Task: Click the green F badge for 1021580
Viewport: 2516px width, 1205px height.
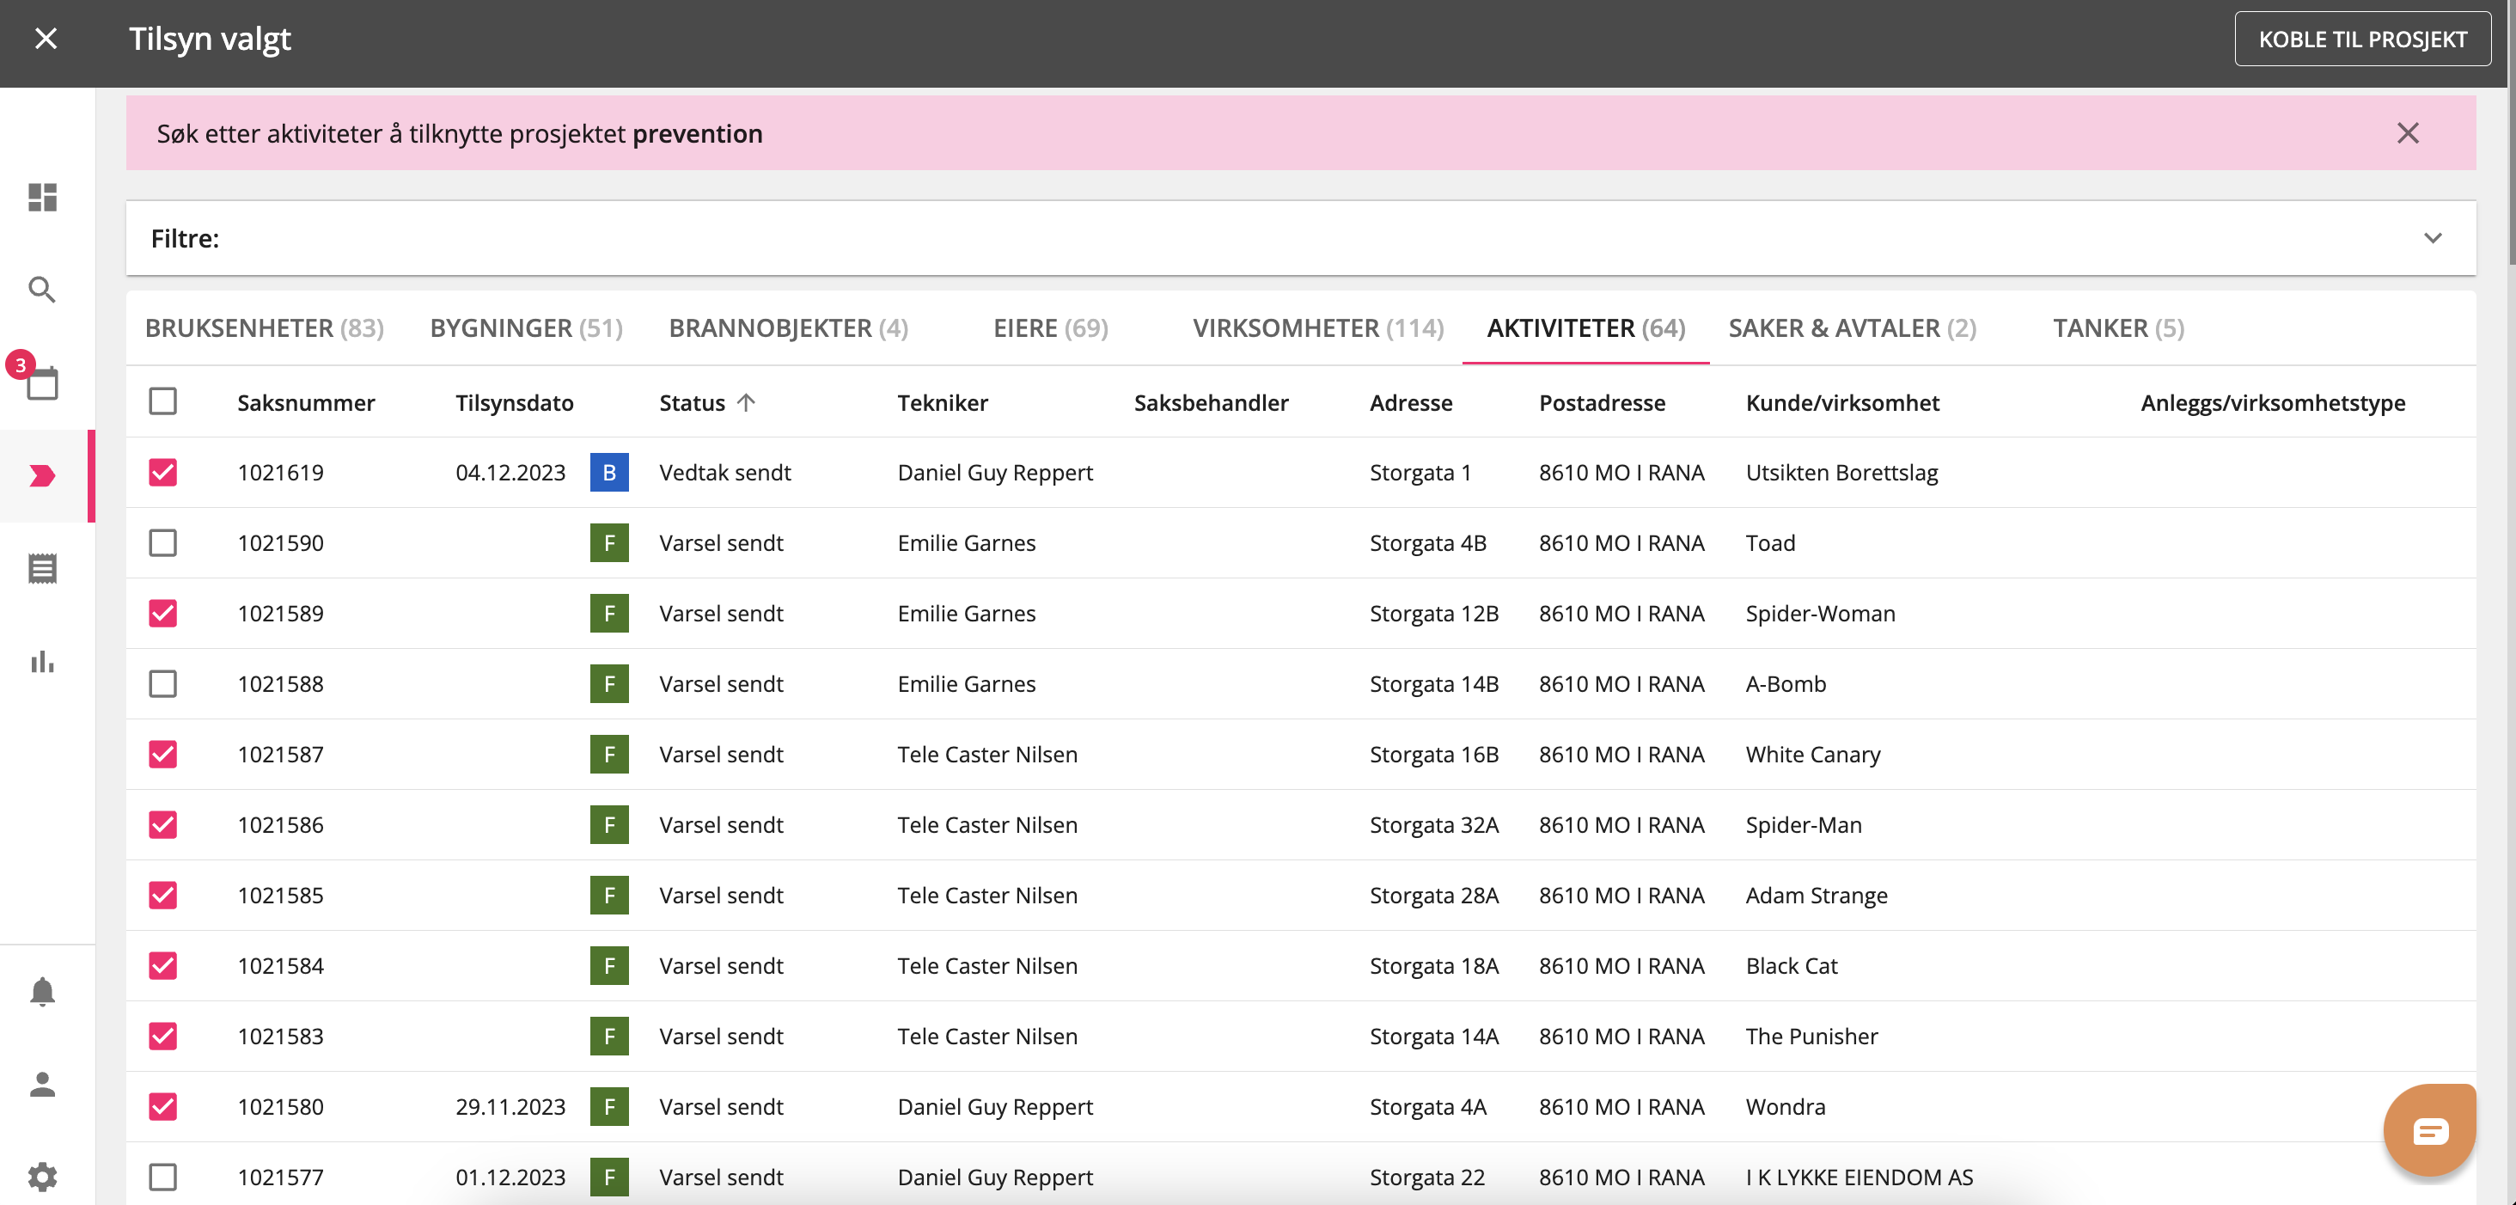Action: [x=608, y=1106]
